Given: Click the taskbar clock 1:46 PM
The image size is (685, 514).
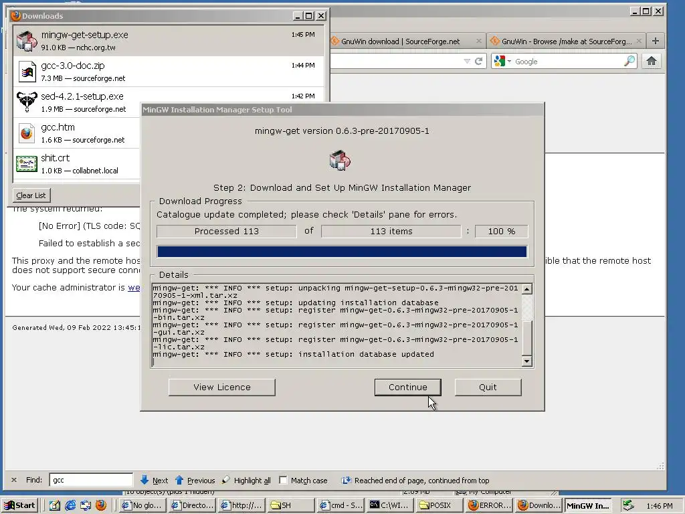Looking at the screenshot, I should [659, 506].
